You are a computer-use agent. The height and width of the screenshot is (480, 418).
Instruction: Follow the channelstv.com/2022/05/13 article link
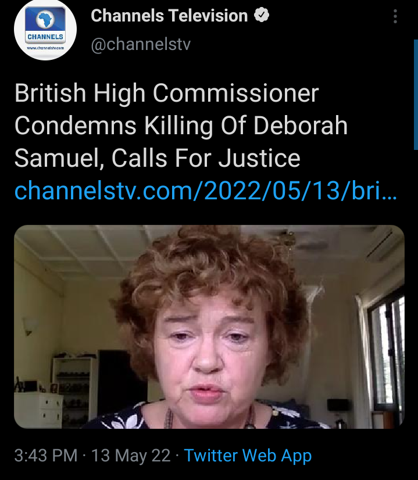pyautogui.click(x=206, y=191)
